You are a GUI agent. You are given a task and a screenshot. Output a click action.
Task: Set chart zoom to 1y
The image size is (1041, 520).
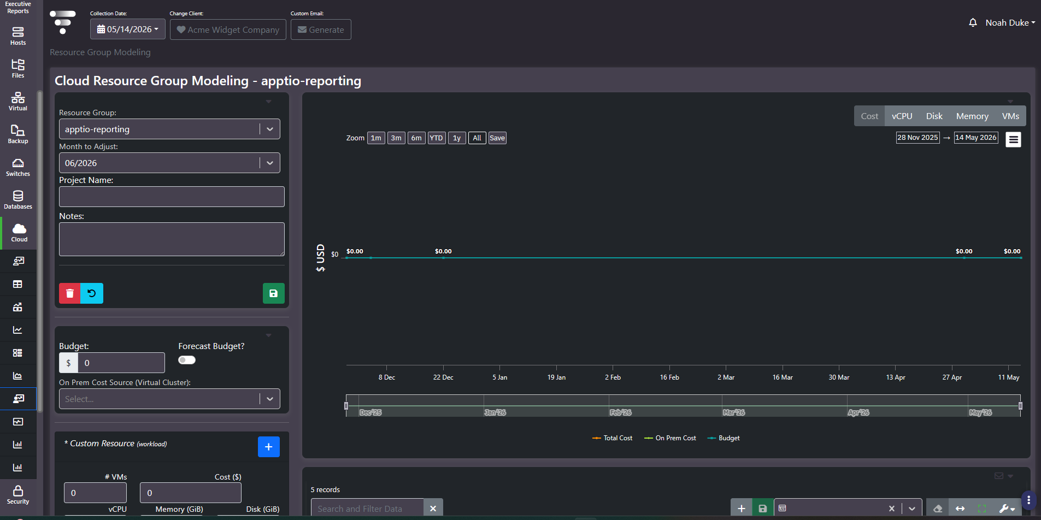click(x=457, y=138)
